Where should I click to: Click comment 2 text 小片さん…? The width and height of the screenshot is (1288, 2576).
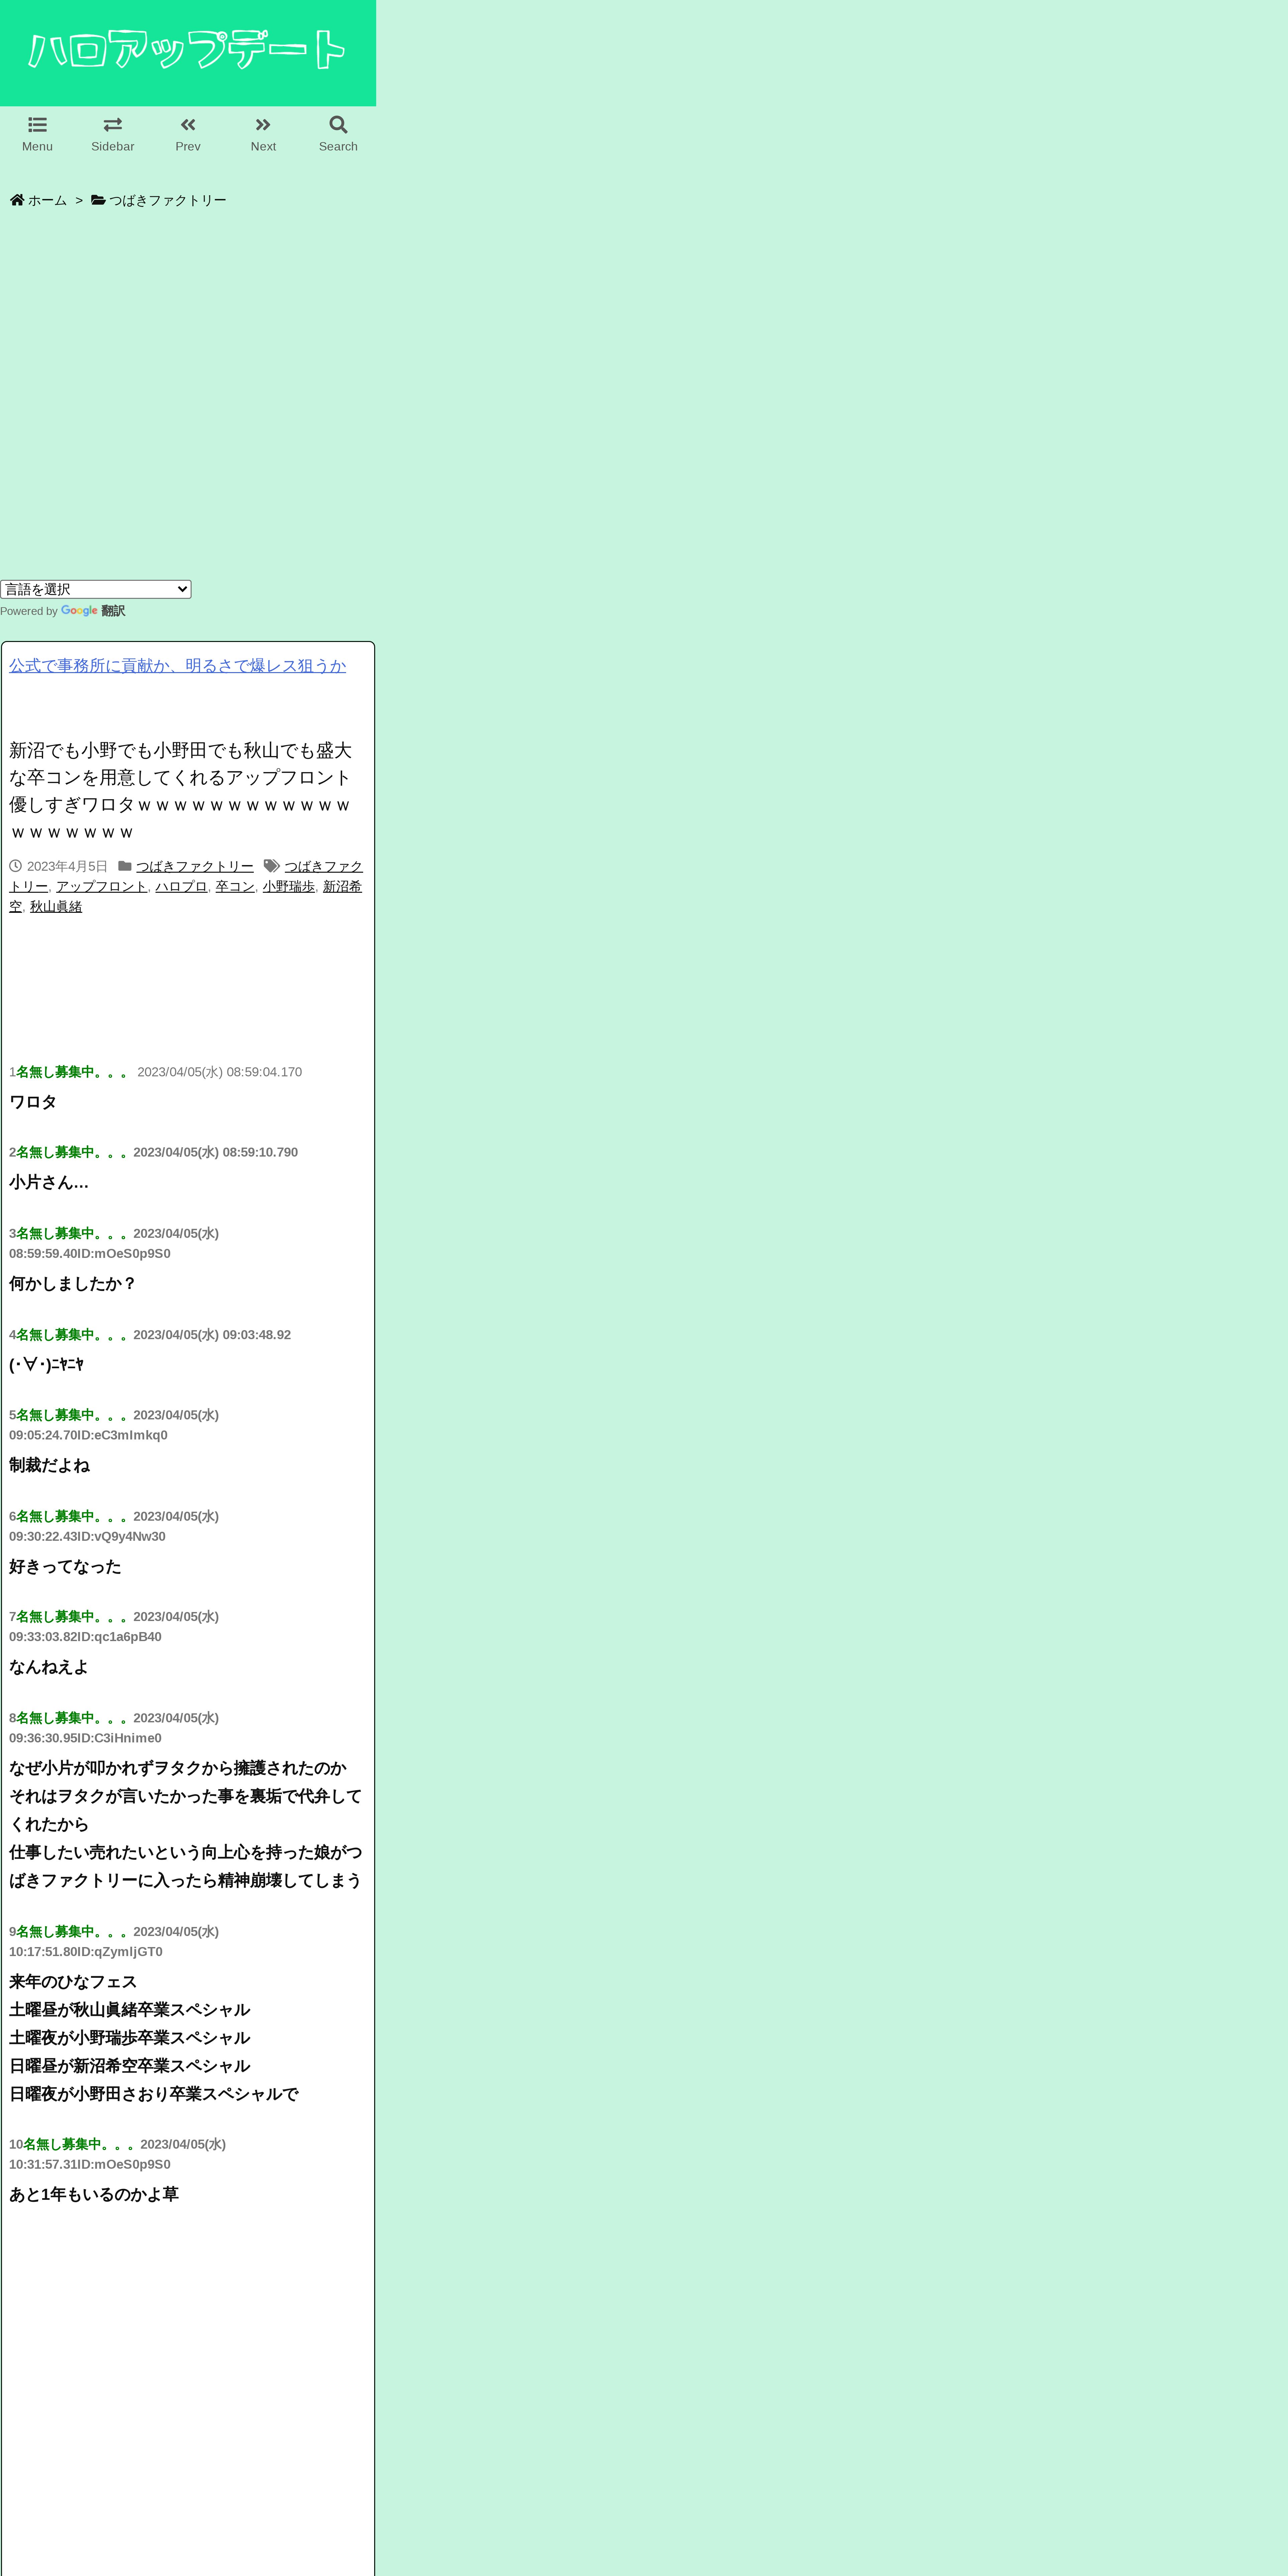click(x=49, y=1182)
